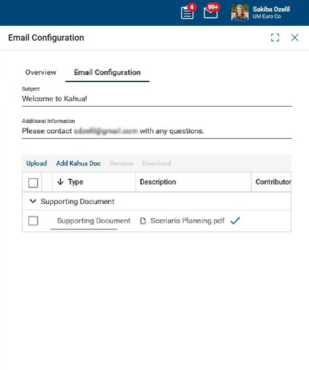Click the sort arrow in the Type column
This screenshot has width=309, height=370.
point(60,182)
